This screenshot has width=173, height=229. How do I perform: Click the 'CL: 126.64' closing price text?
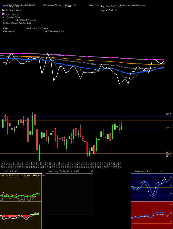(64, 6)
